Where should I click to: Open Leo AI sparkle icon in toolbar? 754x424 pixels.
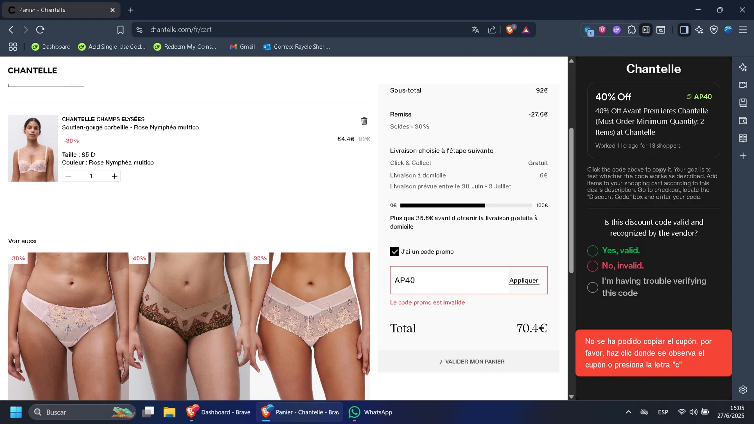[x=699, y=30]
